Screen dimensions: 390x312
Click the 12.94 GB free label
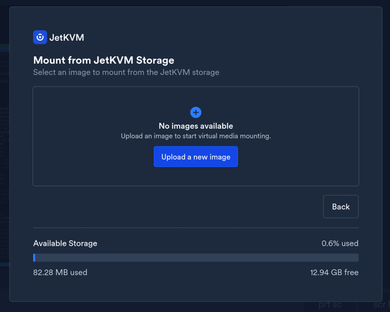click(334, 272)
